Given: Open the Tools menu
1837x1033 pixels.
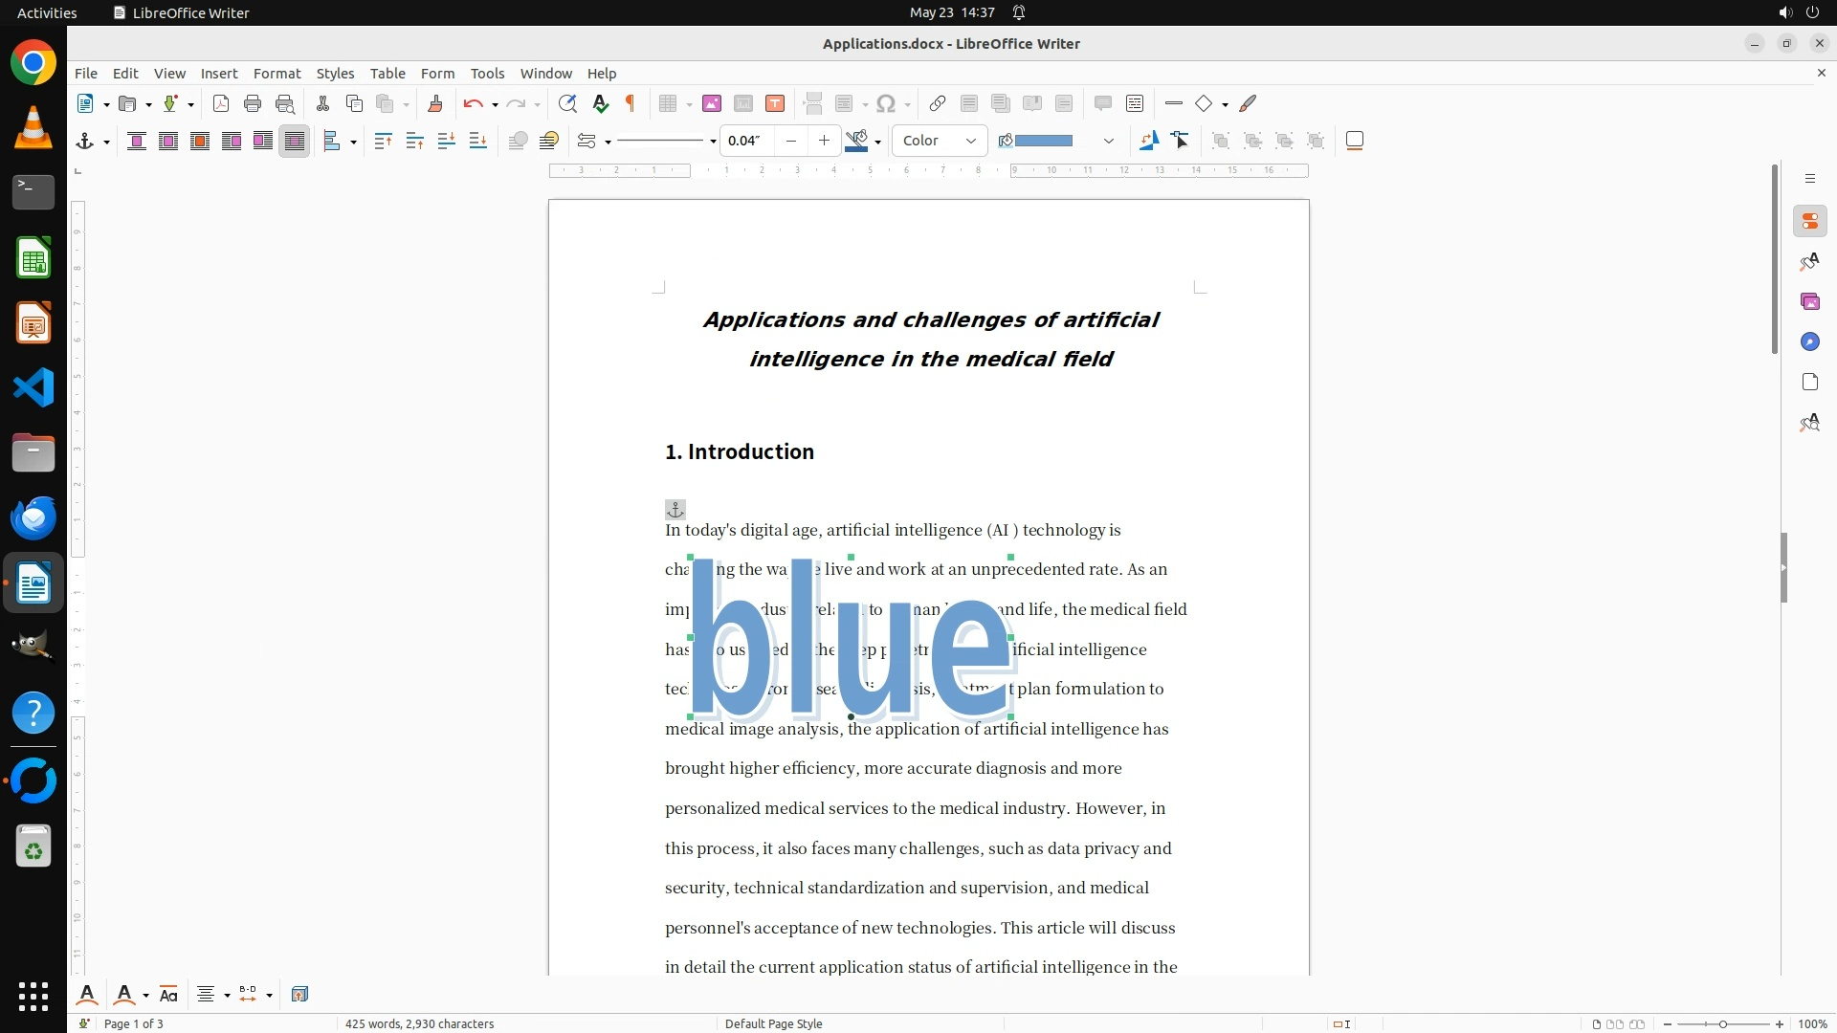Looking at the screenshot, I should click(487, 73).
